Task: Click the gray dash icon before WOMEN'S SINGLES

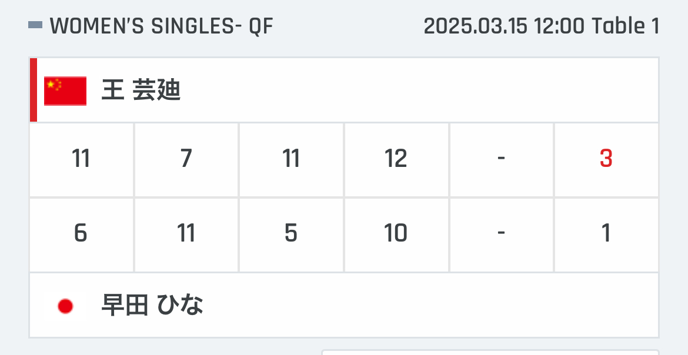Action: (35, 25)
